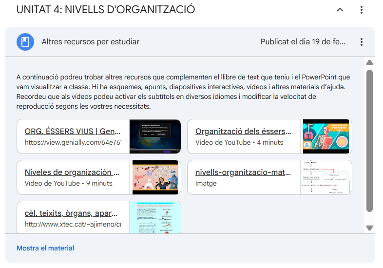This screenshot has width=383, height=268.
Task: Click the scrollbar down arrow
Action: 369,228
